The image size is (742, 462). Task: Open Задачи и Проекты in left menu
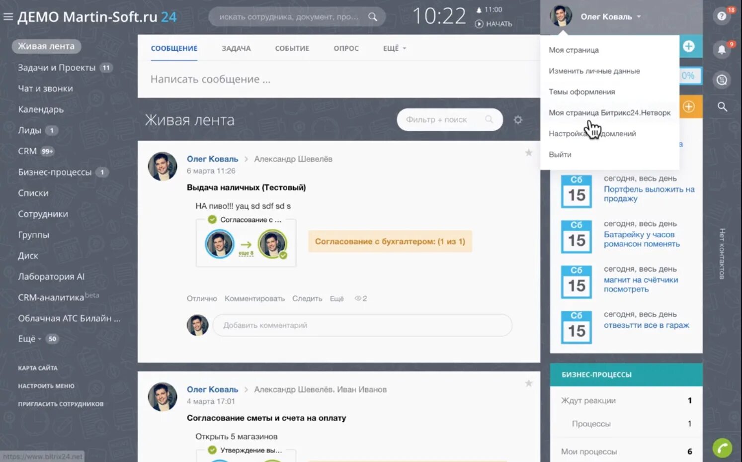57,68
